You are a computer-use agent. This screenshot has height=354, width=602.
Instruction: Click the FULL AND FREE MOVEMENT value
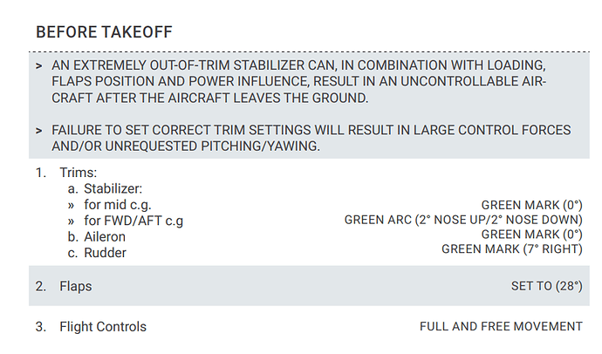click(501, 327)
